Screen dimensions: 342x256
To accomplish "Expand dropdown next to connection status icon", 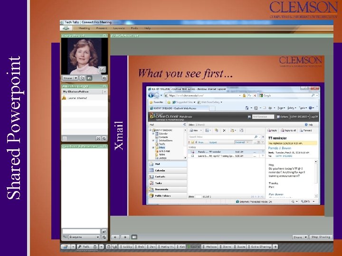I will (73, 247).
